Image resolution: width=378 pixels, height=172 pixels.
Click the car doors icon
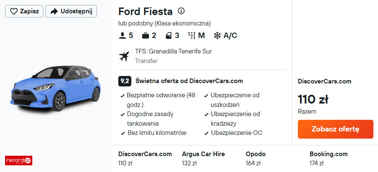(168, 35)
